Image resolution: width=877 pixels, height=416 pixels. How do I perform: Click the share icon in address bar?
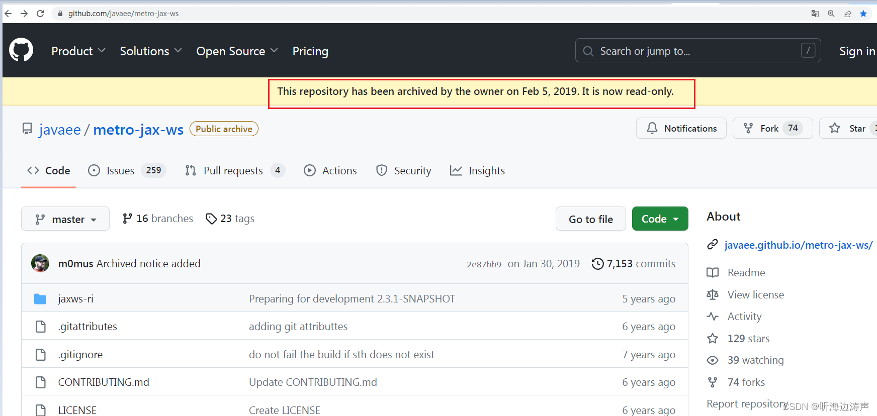click(847, 14)
